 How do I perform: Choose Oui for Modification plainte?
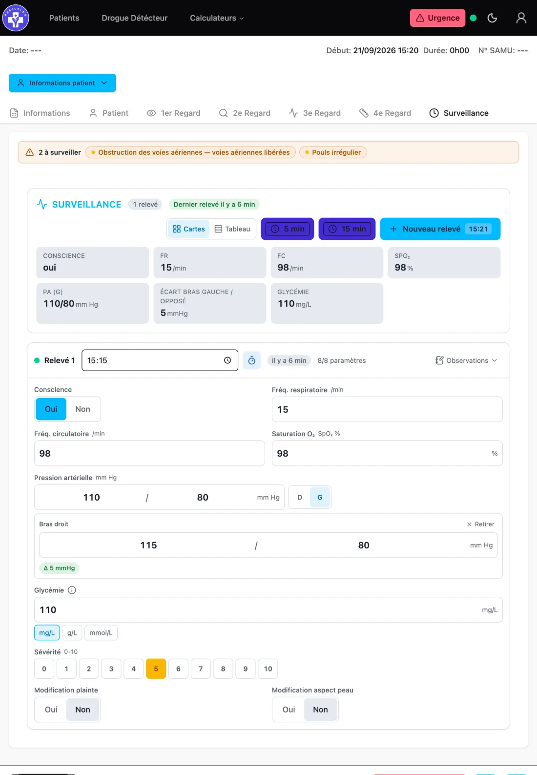point(51,710)
